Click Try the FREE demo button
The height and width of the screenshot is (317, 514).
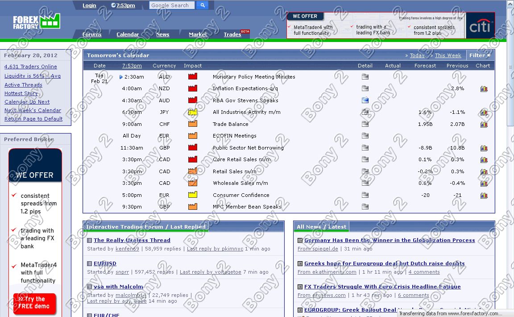click(34, 303)
